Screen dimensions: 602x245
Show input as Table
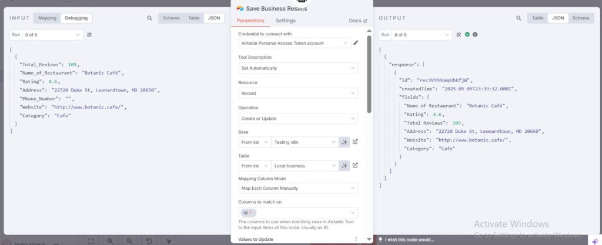pos(194,18)
